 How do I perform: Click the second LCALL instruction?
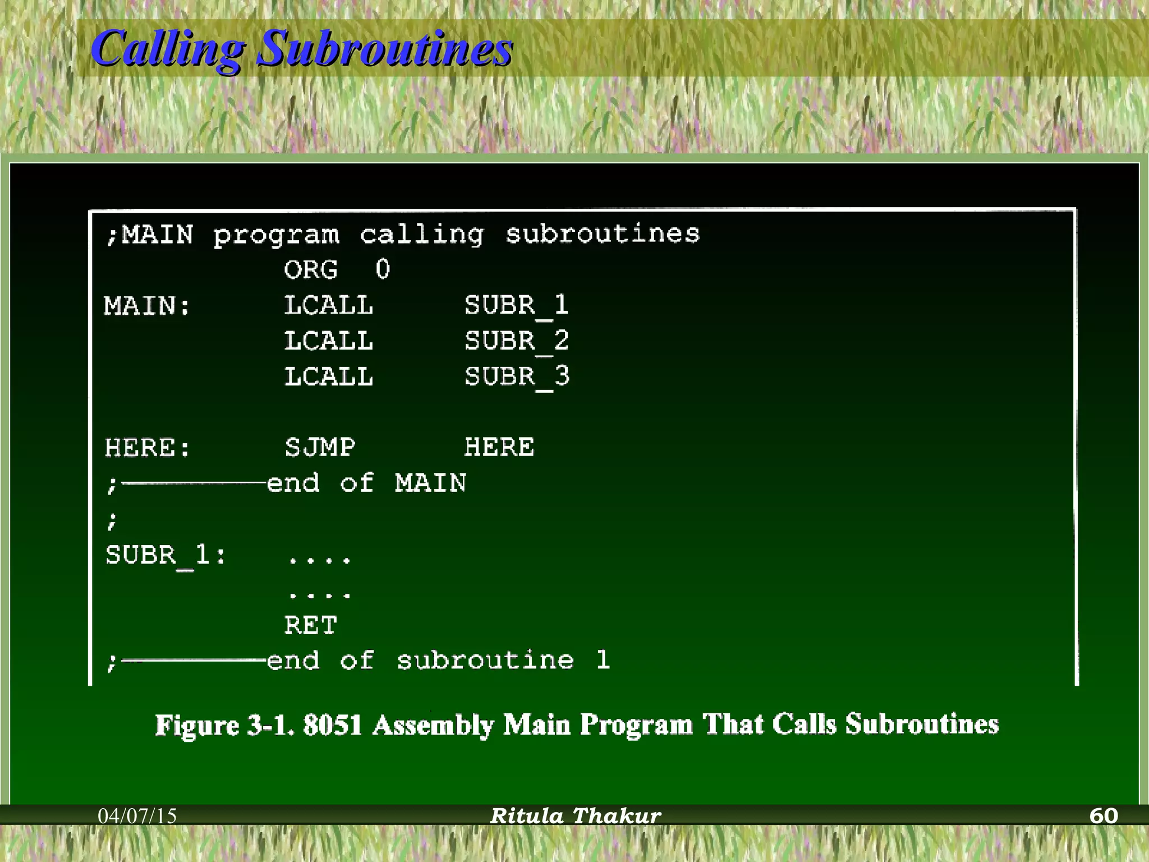(x=329, y=341)
